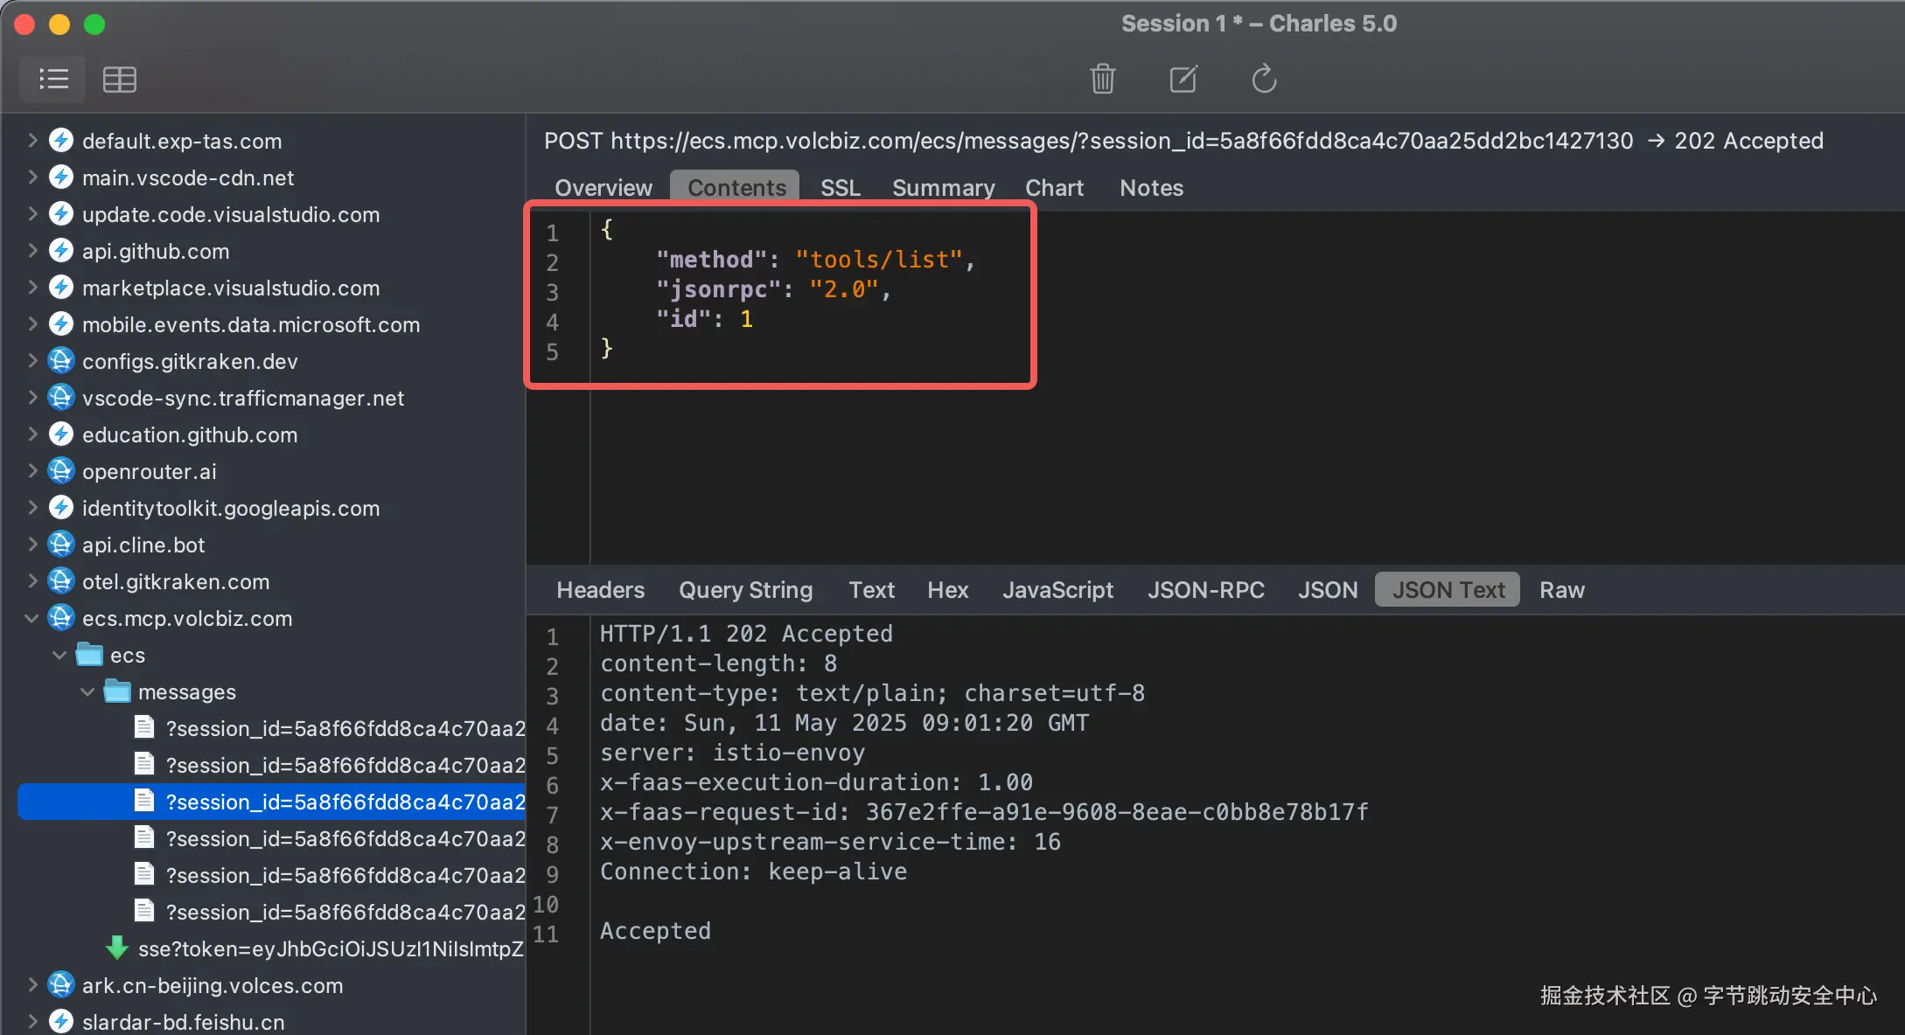Switch to structure list view icon
Viewport: 1905px width, 1035px height.
[53, 79]
